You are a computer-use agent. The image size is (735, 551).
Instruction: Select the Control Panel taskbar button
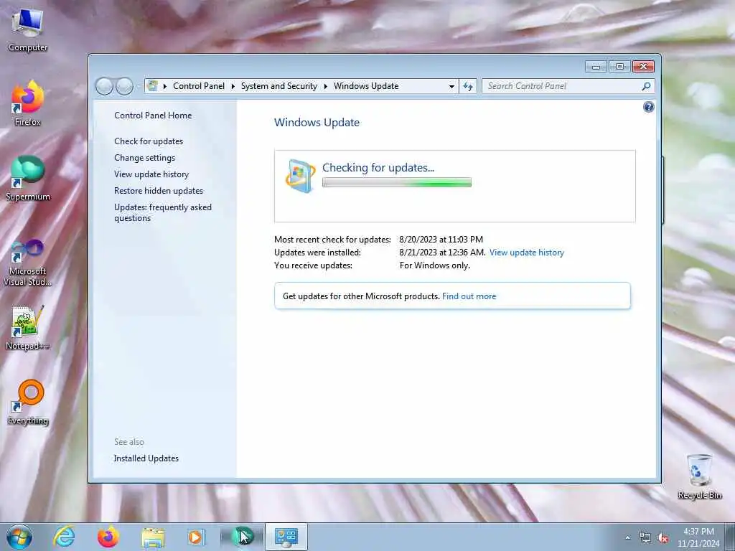click(x=286, y=537)
